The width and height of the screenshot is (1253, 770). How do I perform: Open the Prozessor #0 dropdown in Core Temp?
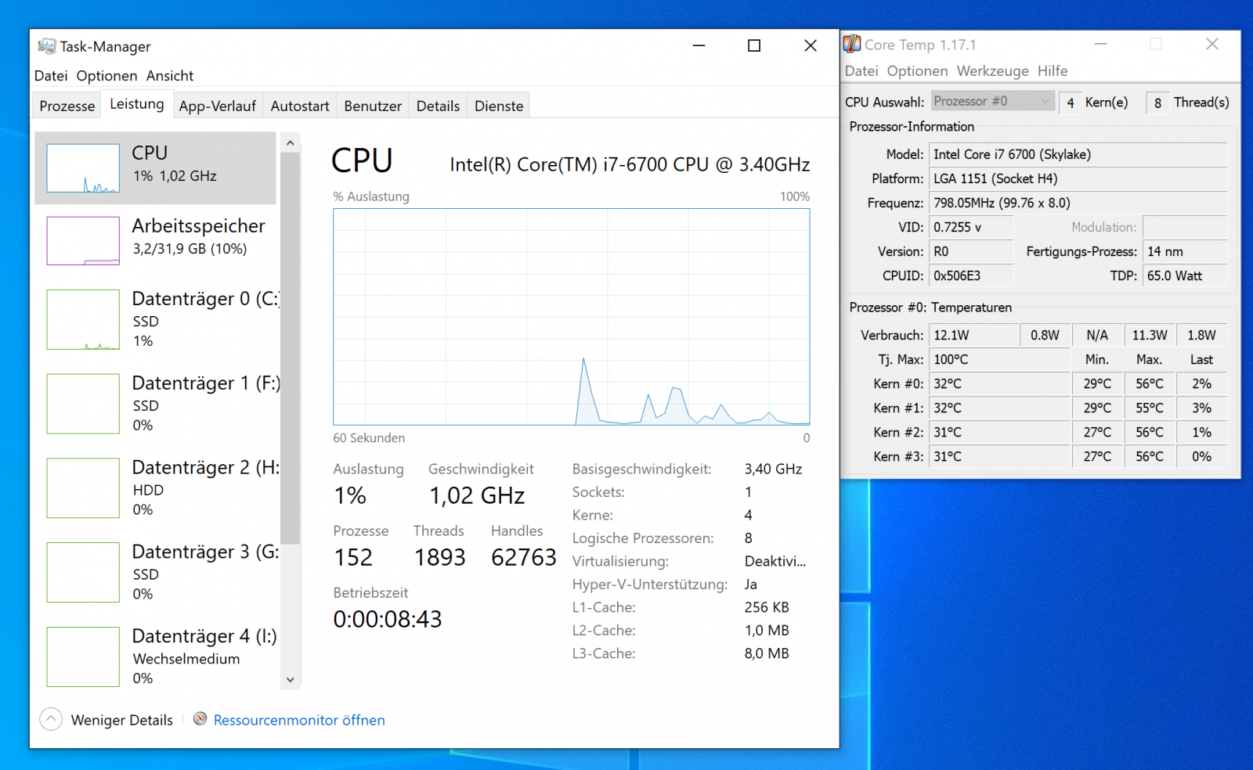(992, 102)
